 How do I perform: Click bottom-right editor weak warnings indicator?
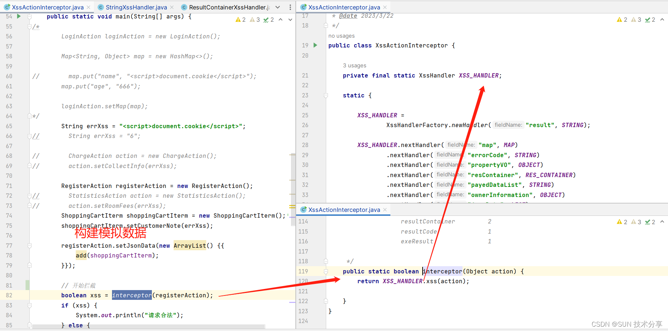636,222
